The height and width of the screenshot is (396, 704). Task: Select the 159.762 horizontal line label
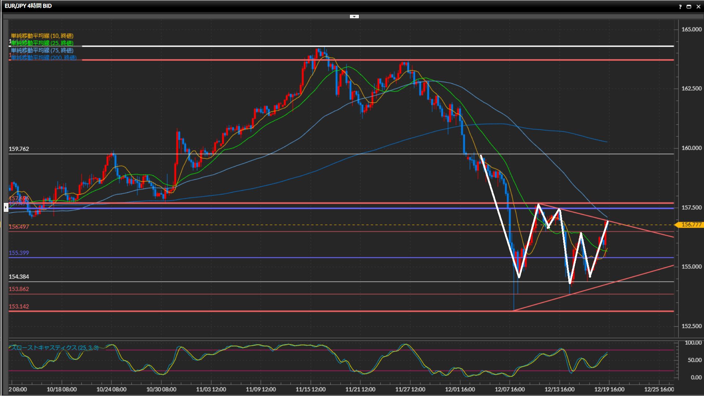[x=19, y=149]
